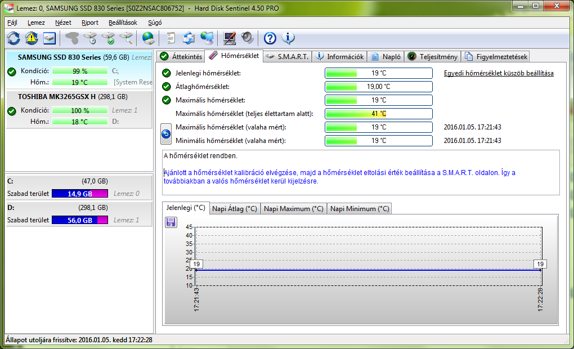Switch to the Áttekintés tab
This screenshot has width=574, height=349.
click(x=181, y=56)
